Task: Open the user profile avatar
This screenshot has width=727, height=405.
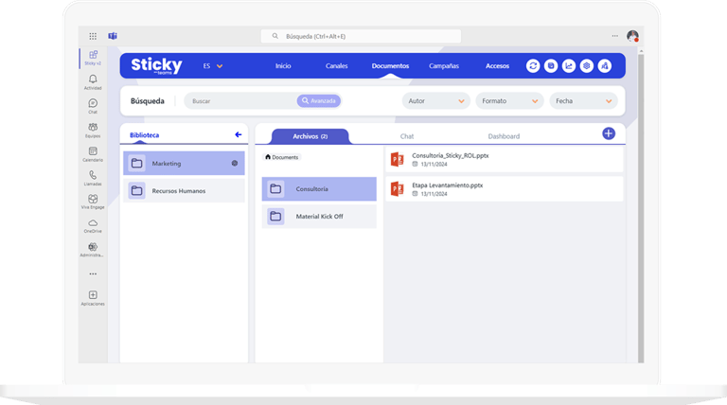Action: [633, 36]
